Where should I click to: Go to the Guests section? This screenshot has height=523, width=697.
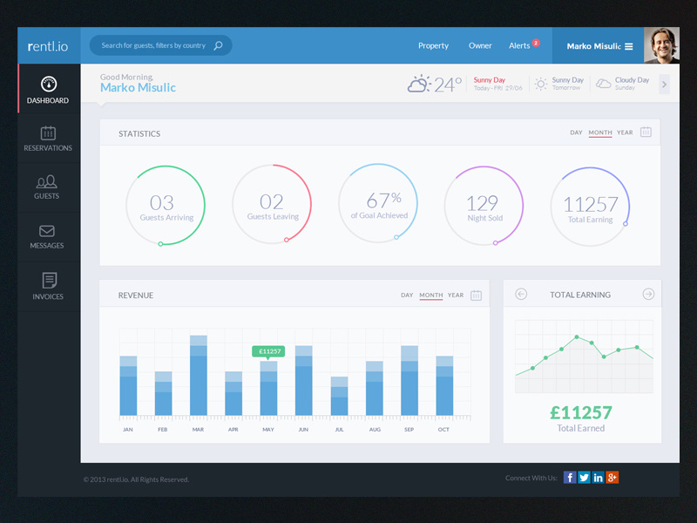[x=47, y=187]
